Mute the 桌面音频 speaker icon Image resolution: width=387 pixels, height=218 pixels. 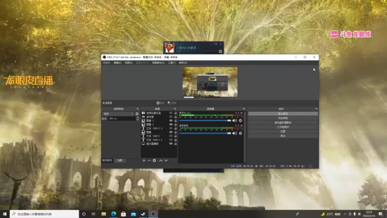(235, 133)
